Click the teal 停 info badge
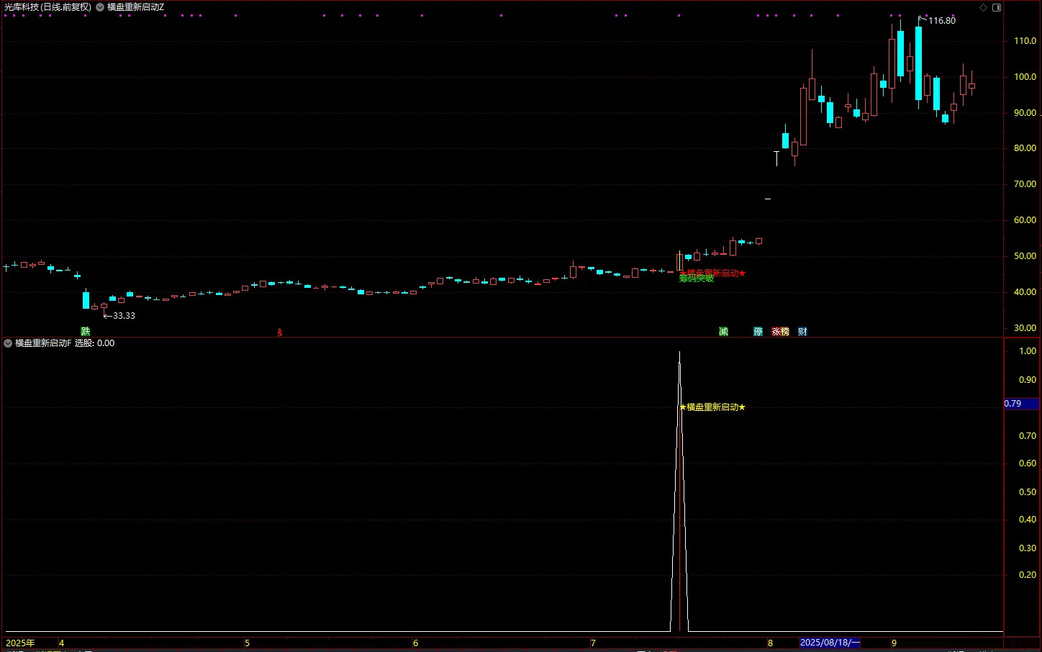Screen dimensions: 1042x652 coord(758,331)
